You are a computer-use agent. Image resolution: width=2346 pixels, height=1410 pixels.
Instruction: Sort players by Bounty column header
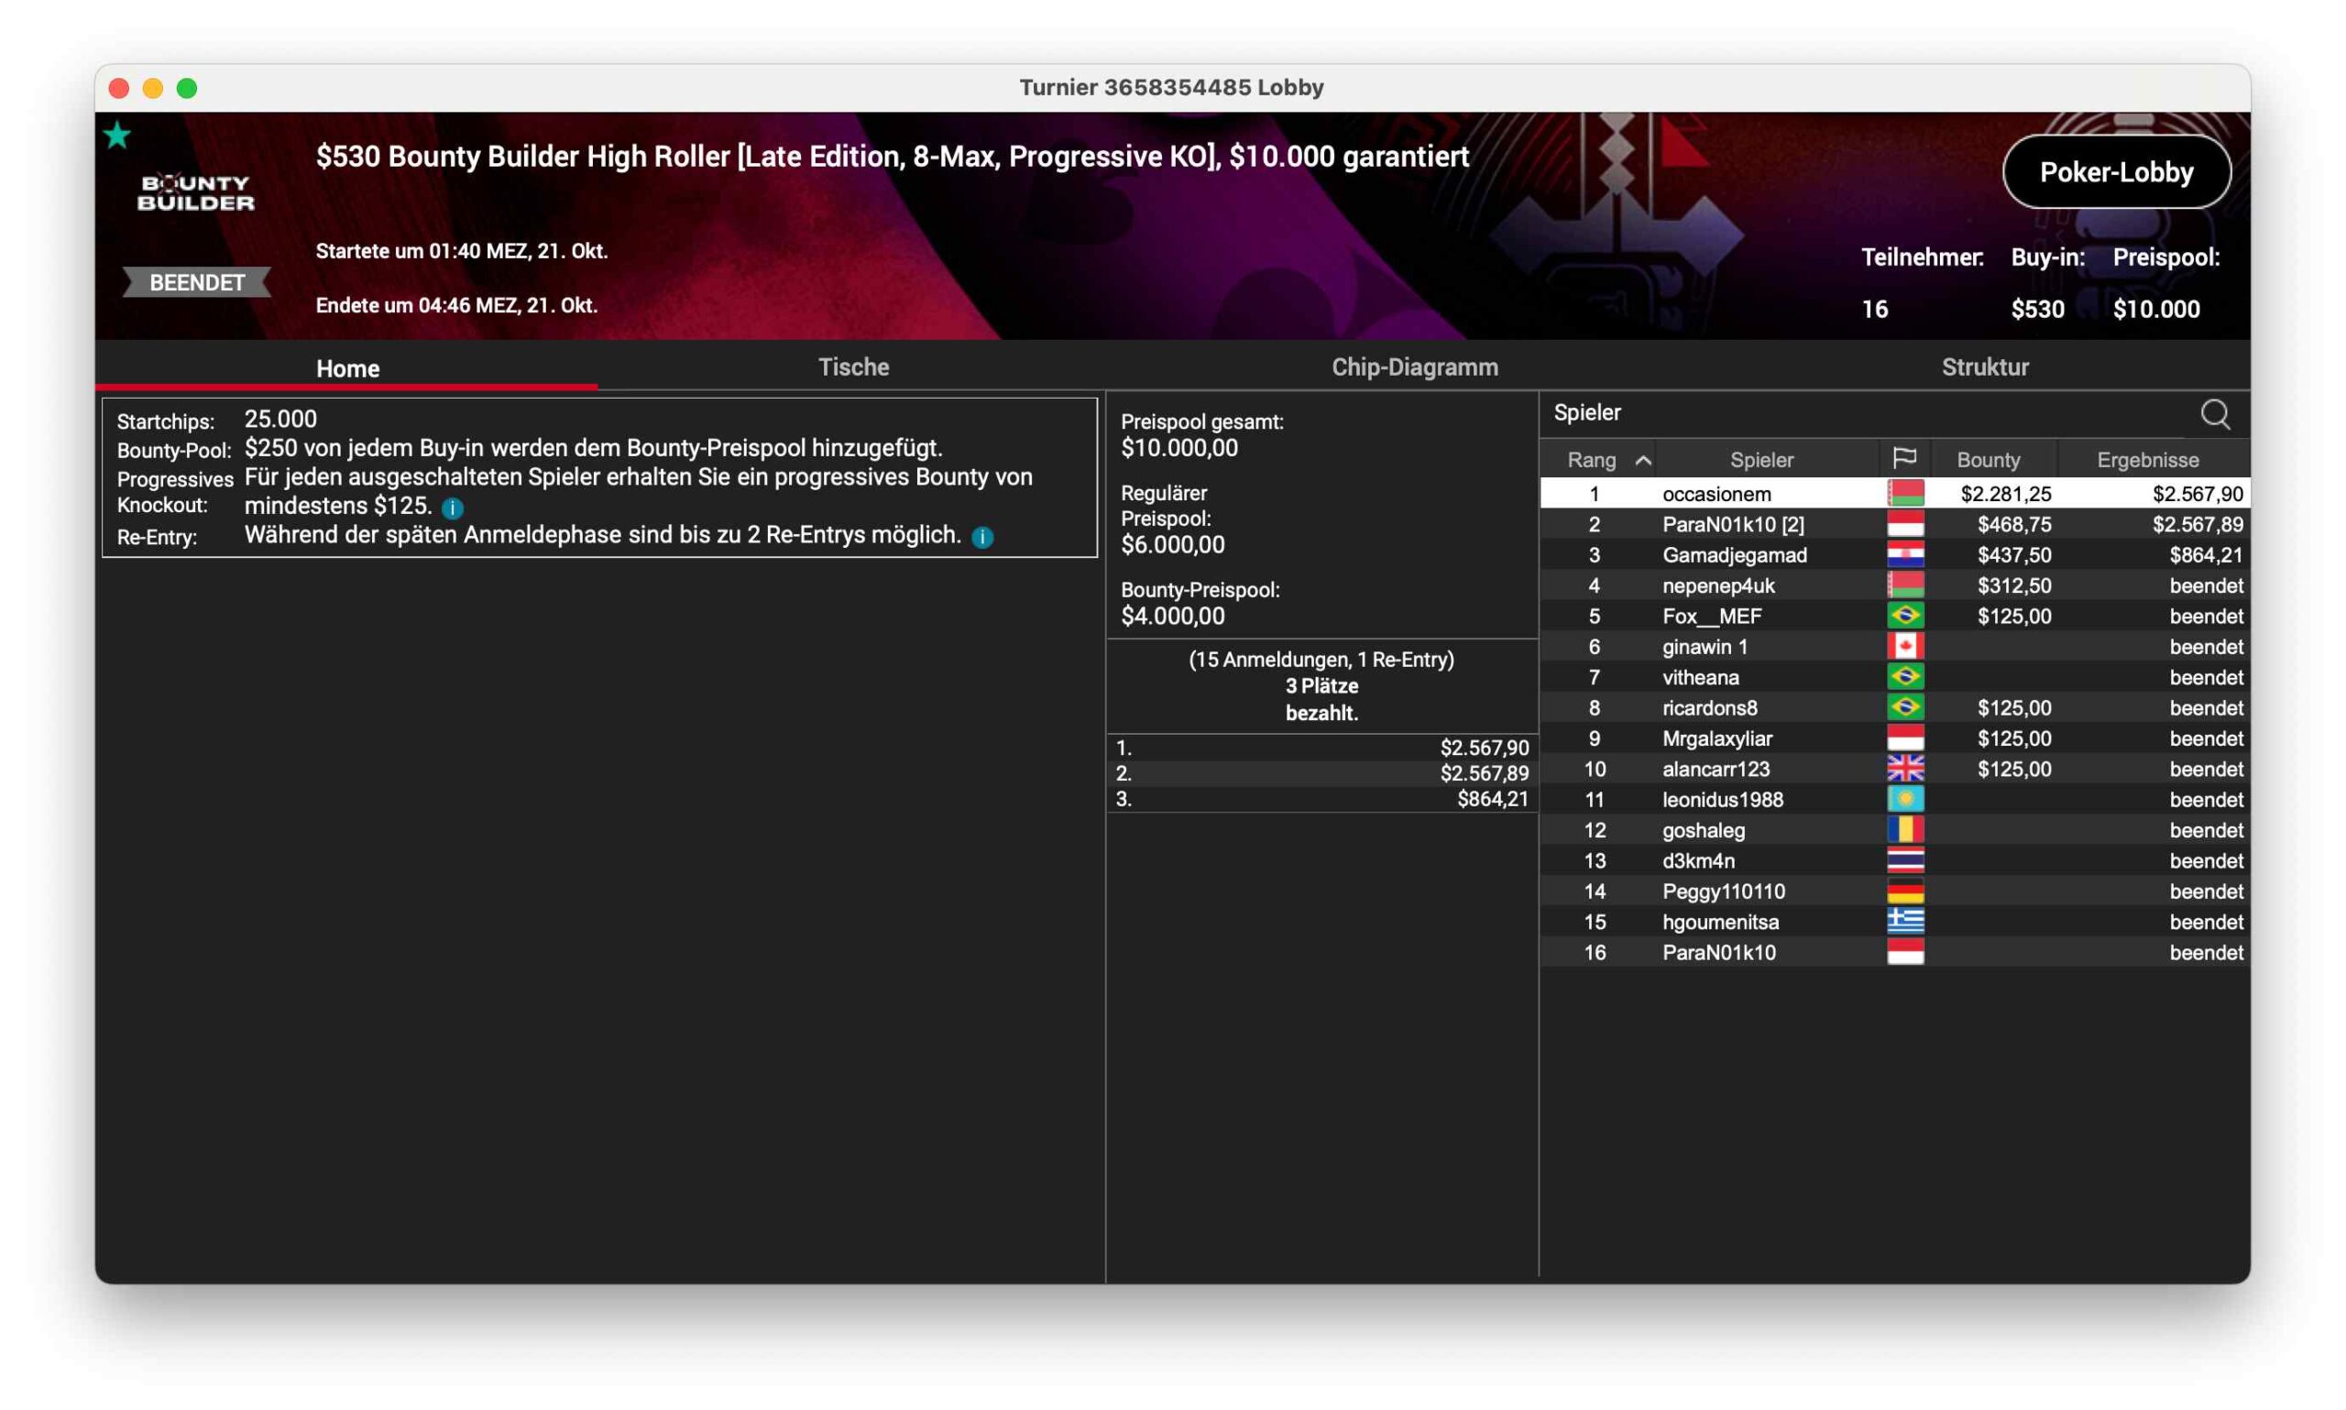click(1987, 460)
